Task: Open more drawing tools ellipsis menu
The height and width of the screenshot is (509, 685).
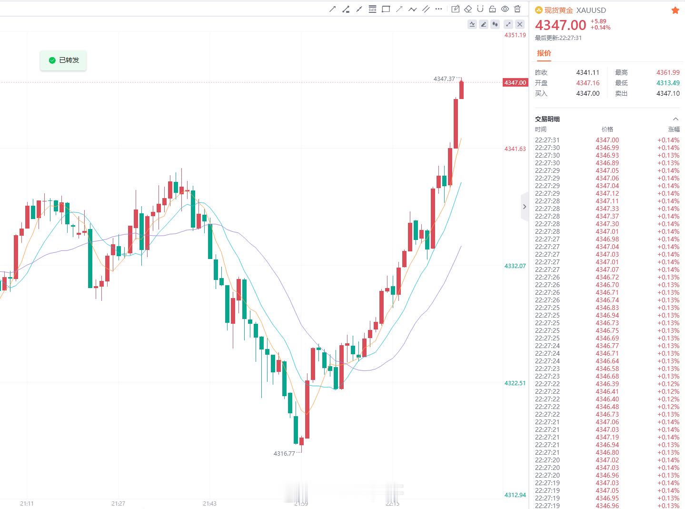Action: (438, 9)
